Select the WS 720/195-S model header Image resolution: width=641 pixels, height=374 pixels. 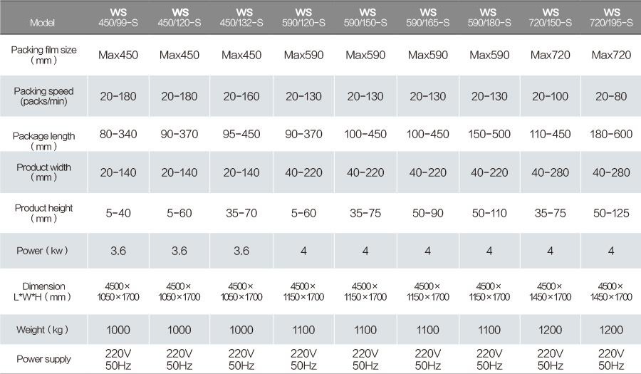coord(611,18)
